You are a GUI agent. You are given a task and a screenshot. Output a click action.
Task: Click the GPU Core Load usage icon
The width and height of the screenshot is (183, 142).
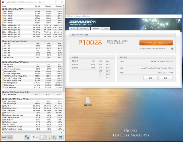click(3, 113)
